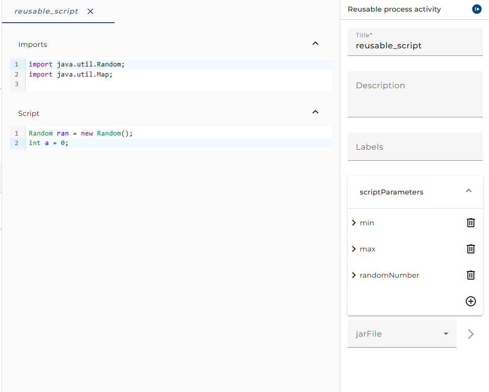Image resolution: width=489 pixels, height=392 pixels.
Task: Collapse the scriptParameters panel
Action: tap(468, 191)
